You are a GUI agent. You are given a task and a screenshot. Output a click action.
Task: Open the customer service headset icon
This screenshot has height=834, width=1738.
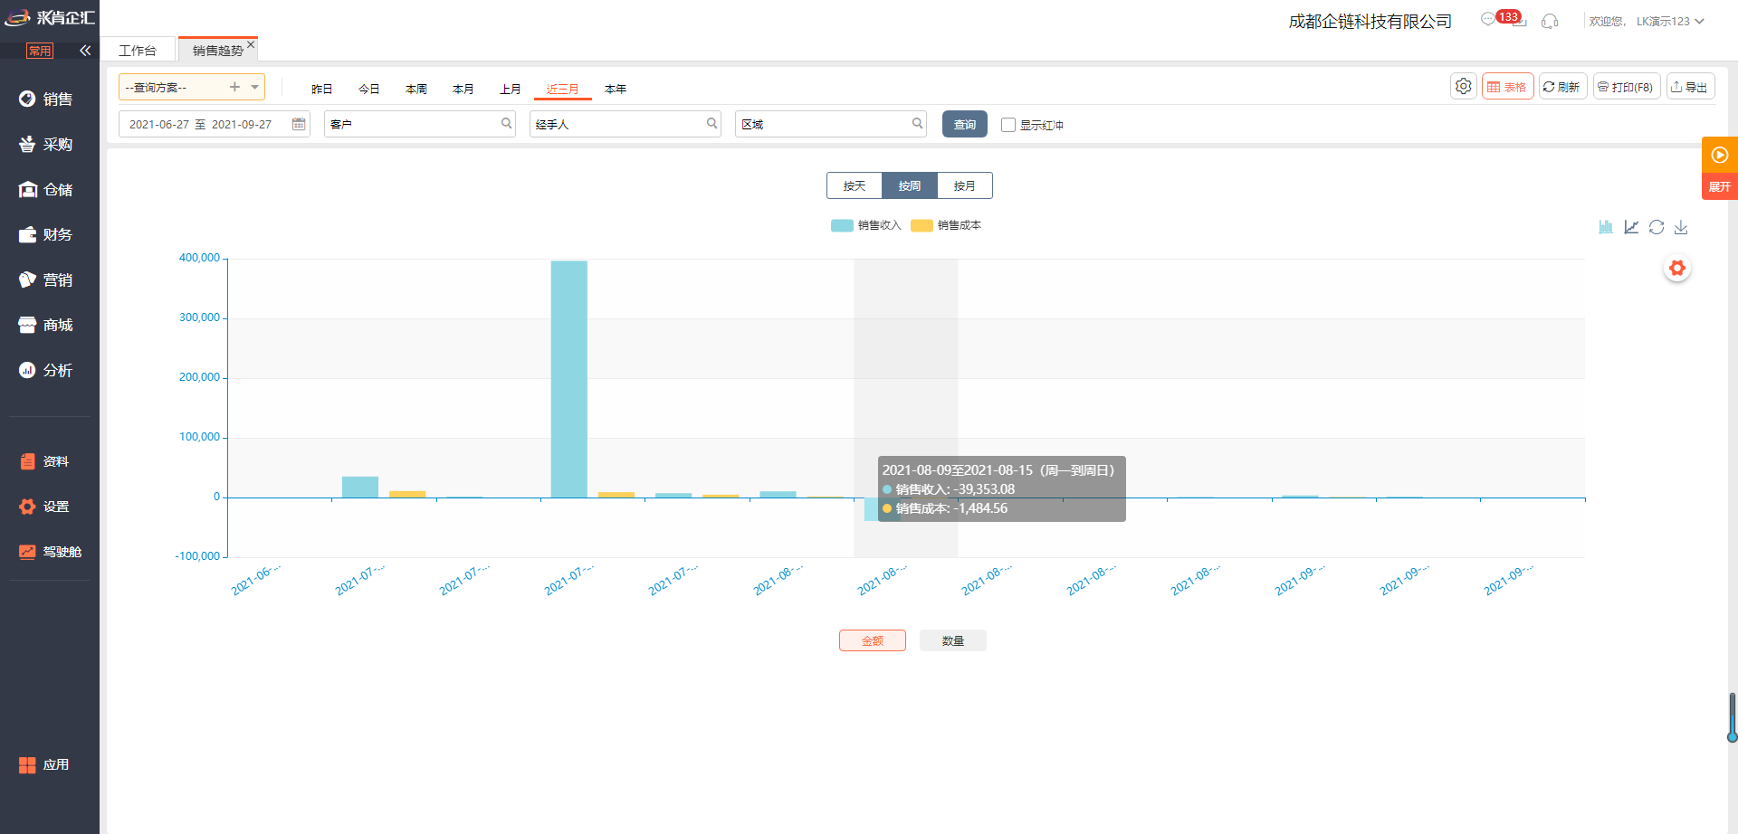point(1550,21)
